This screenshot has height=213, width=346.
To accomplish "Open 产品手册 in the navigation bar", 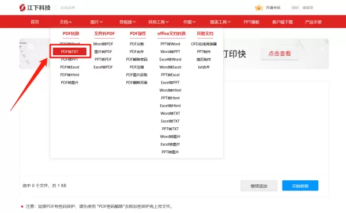I will (313, 22).
